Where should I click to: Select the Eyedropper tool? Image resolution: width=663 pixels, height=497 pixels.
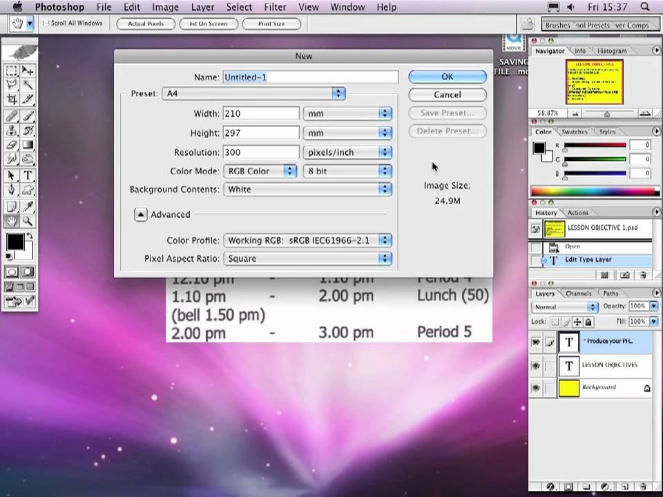pyautogui.click(x=28, y=206)
